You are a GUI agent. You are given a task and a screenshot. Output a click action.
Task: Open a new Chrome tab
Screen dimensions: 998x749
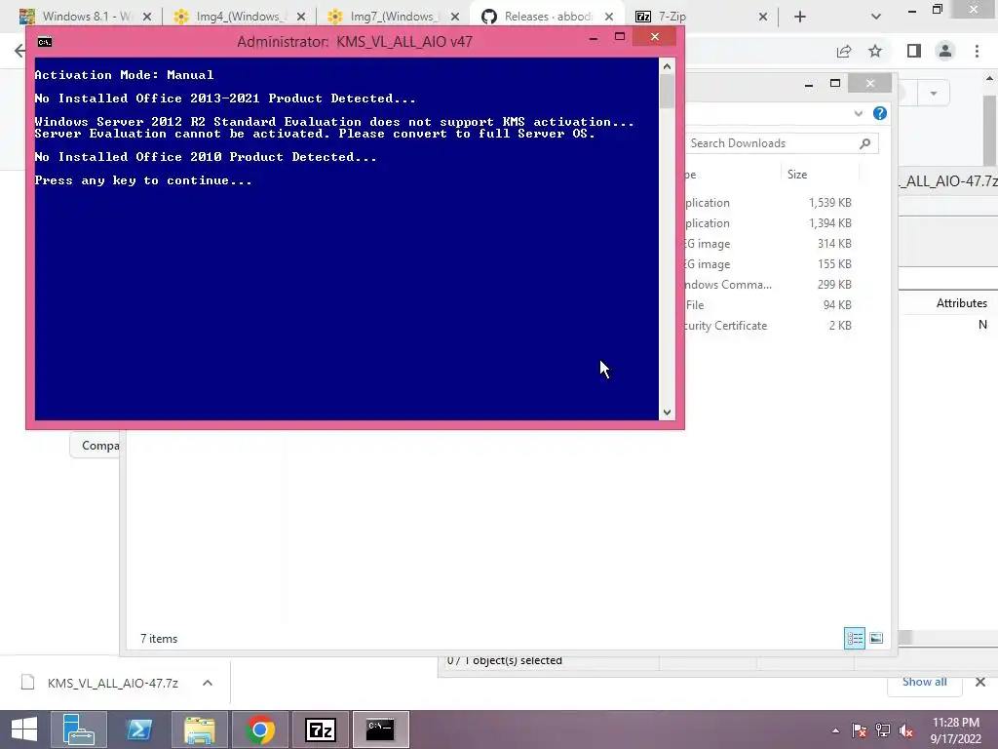(x=800, y=17)
